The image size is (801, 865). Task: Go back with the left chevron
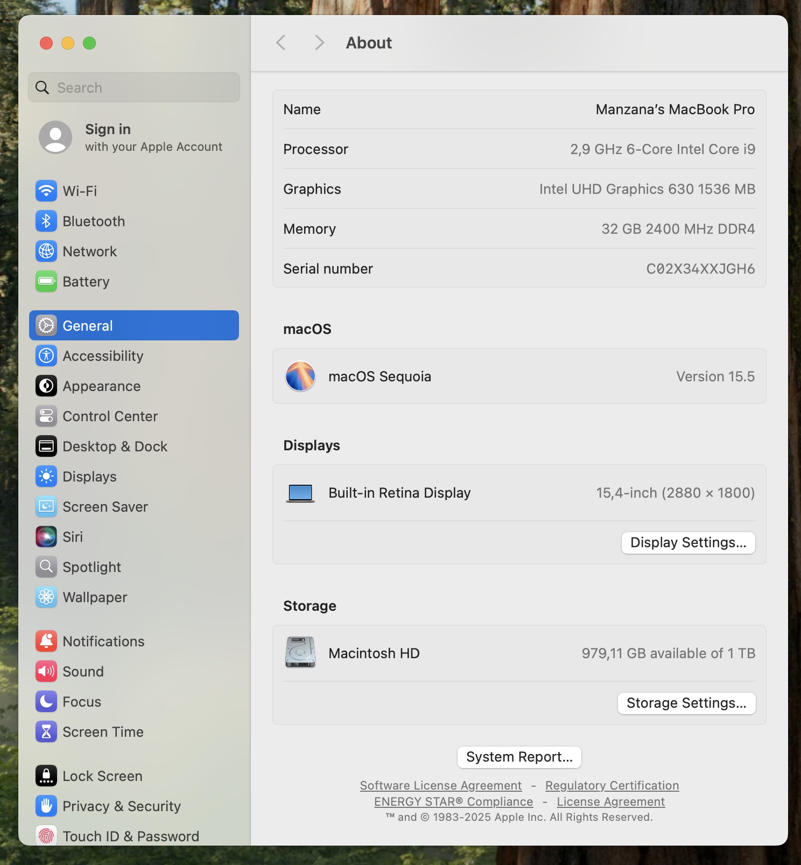click(280, 43)
